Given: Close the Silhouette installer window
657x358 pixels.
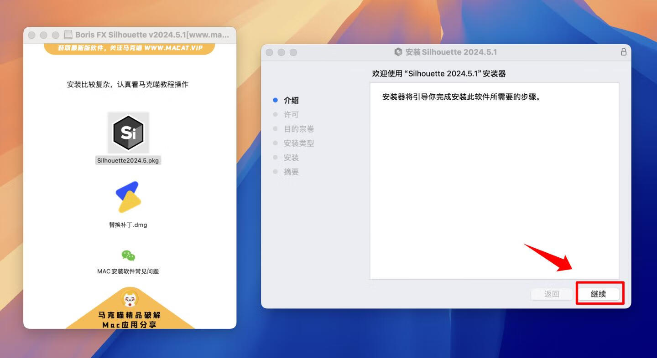Looking at the screenshot, I should (269, 52).
